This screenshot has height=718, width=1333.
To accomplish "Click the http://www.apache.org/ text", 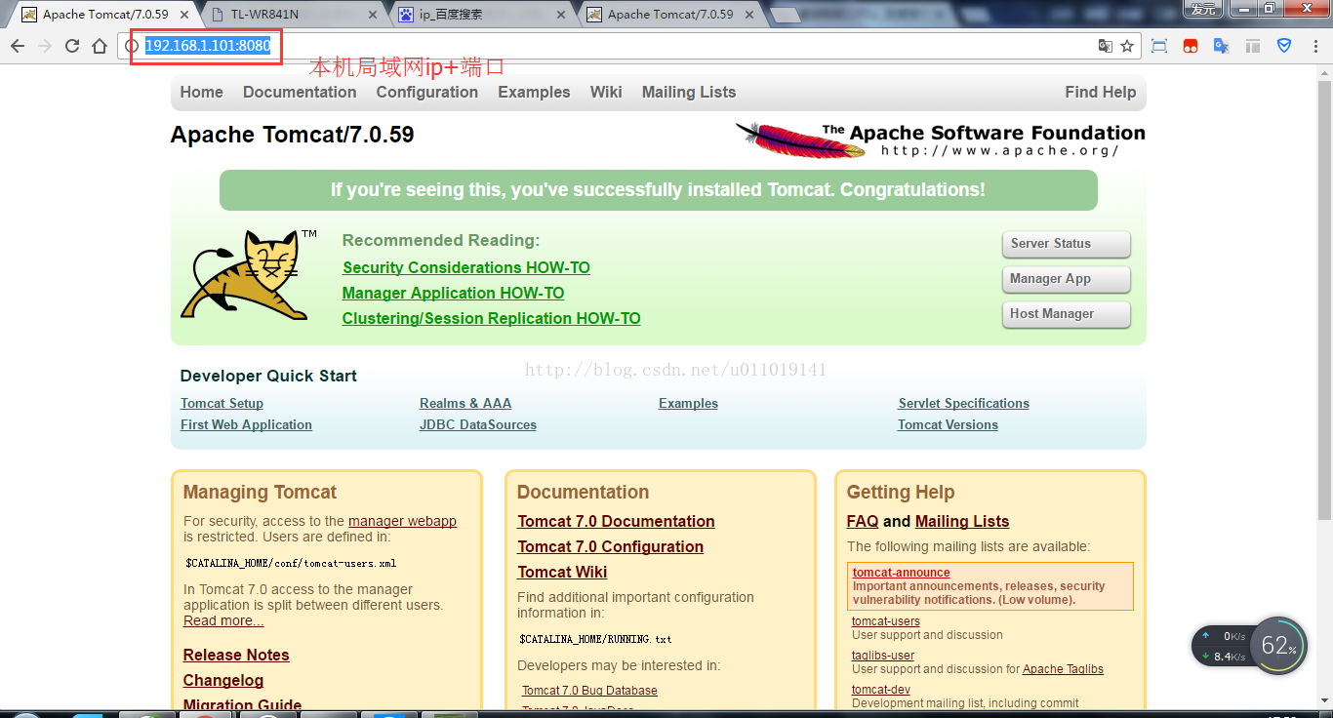I will (x=999, y=151).
